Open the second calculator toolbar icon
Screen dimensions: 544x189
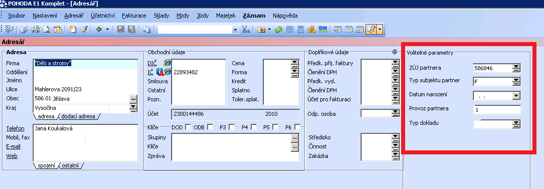point(300,30)
